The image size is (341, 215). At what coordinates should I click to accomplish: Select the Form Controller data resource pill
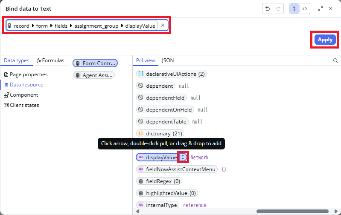pyautogui.click(x=95, y=63)
